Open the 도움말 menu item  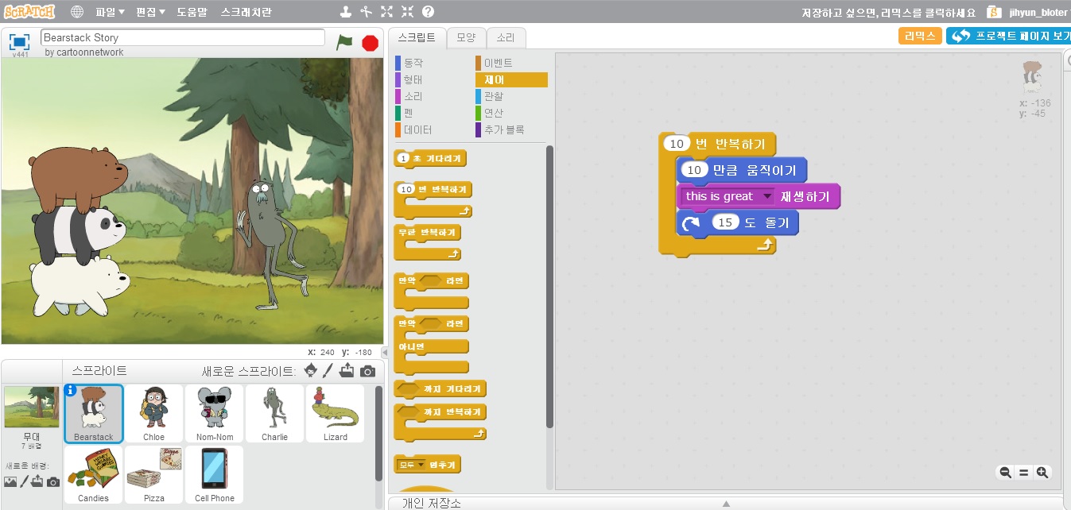coord(191,12)
